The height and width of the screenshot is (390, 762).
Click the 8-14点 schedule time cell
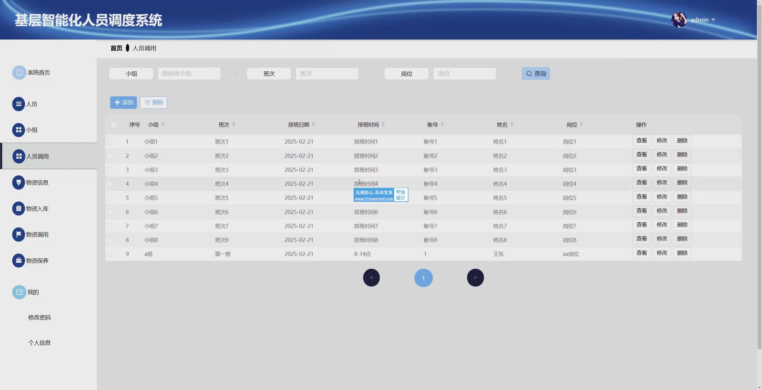click(363, 254)
